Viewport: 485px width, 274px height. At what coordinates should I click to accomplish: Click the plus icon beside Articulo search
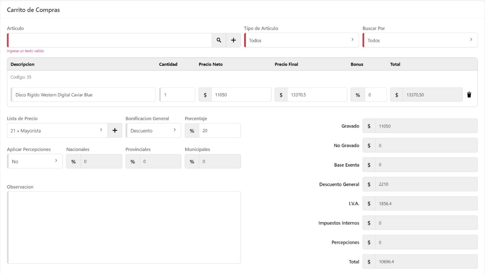(233, 40)
